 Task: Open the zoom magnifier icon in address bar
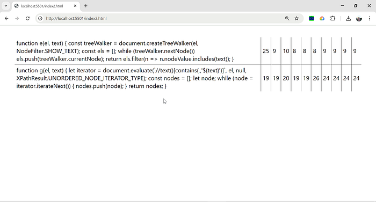(287, 18)
